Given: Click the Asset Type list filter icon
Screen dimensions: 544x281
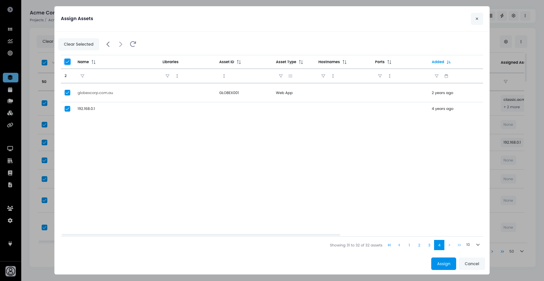Looking at the screenshot, I should [290, 76].
